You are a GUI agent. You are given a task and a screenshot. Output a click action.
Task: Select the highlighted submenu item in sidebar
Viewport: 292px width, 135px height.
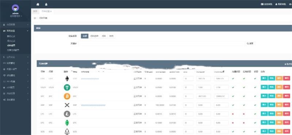pyautogui.click(x=11, y=46)
